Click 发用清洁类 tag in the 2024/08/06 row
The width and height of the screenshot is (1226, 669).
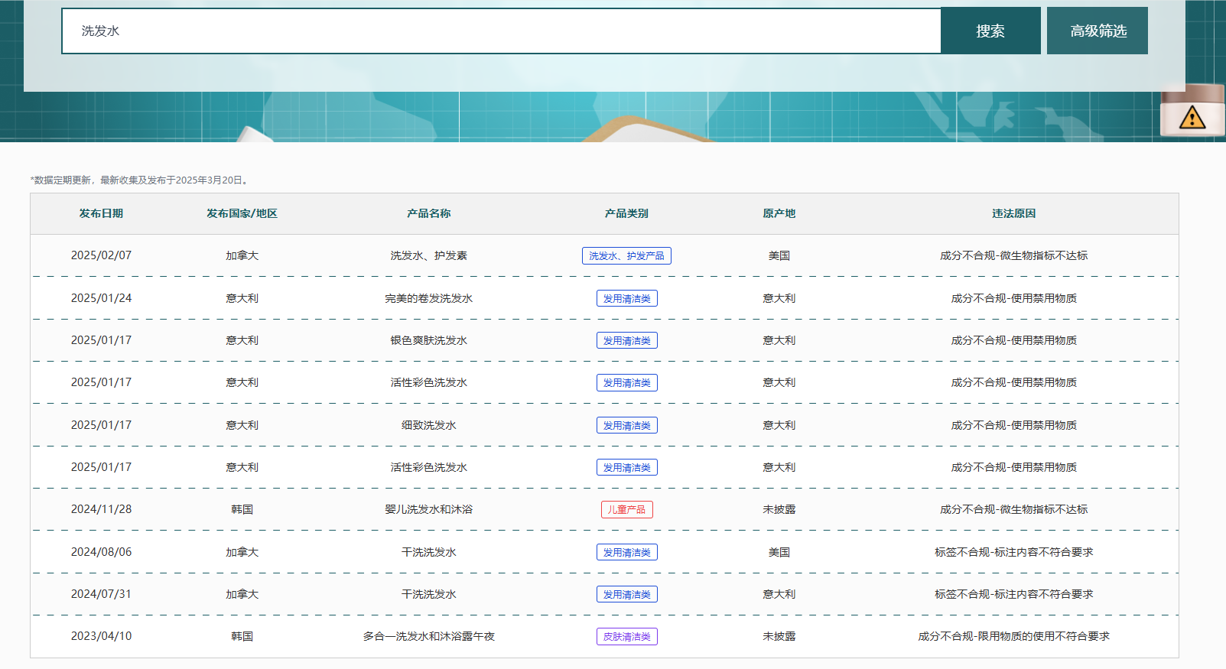coord(626,553)
